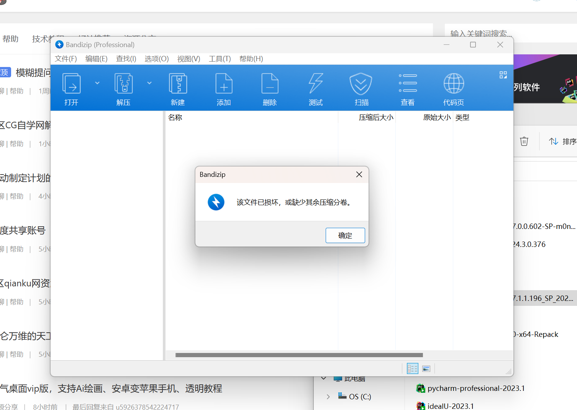Click the search keyword input field
This screenshot has height=410, width=577.
[x=511, y=34]
